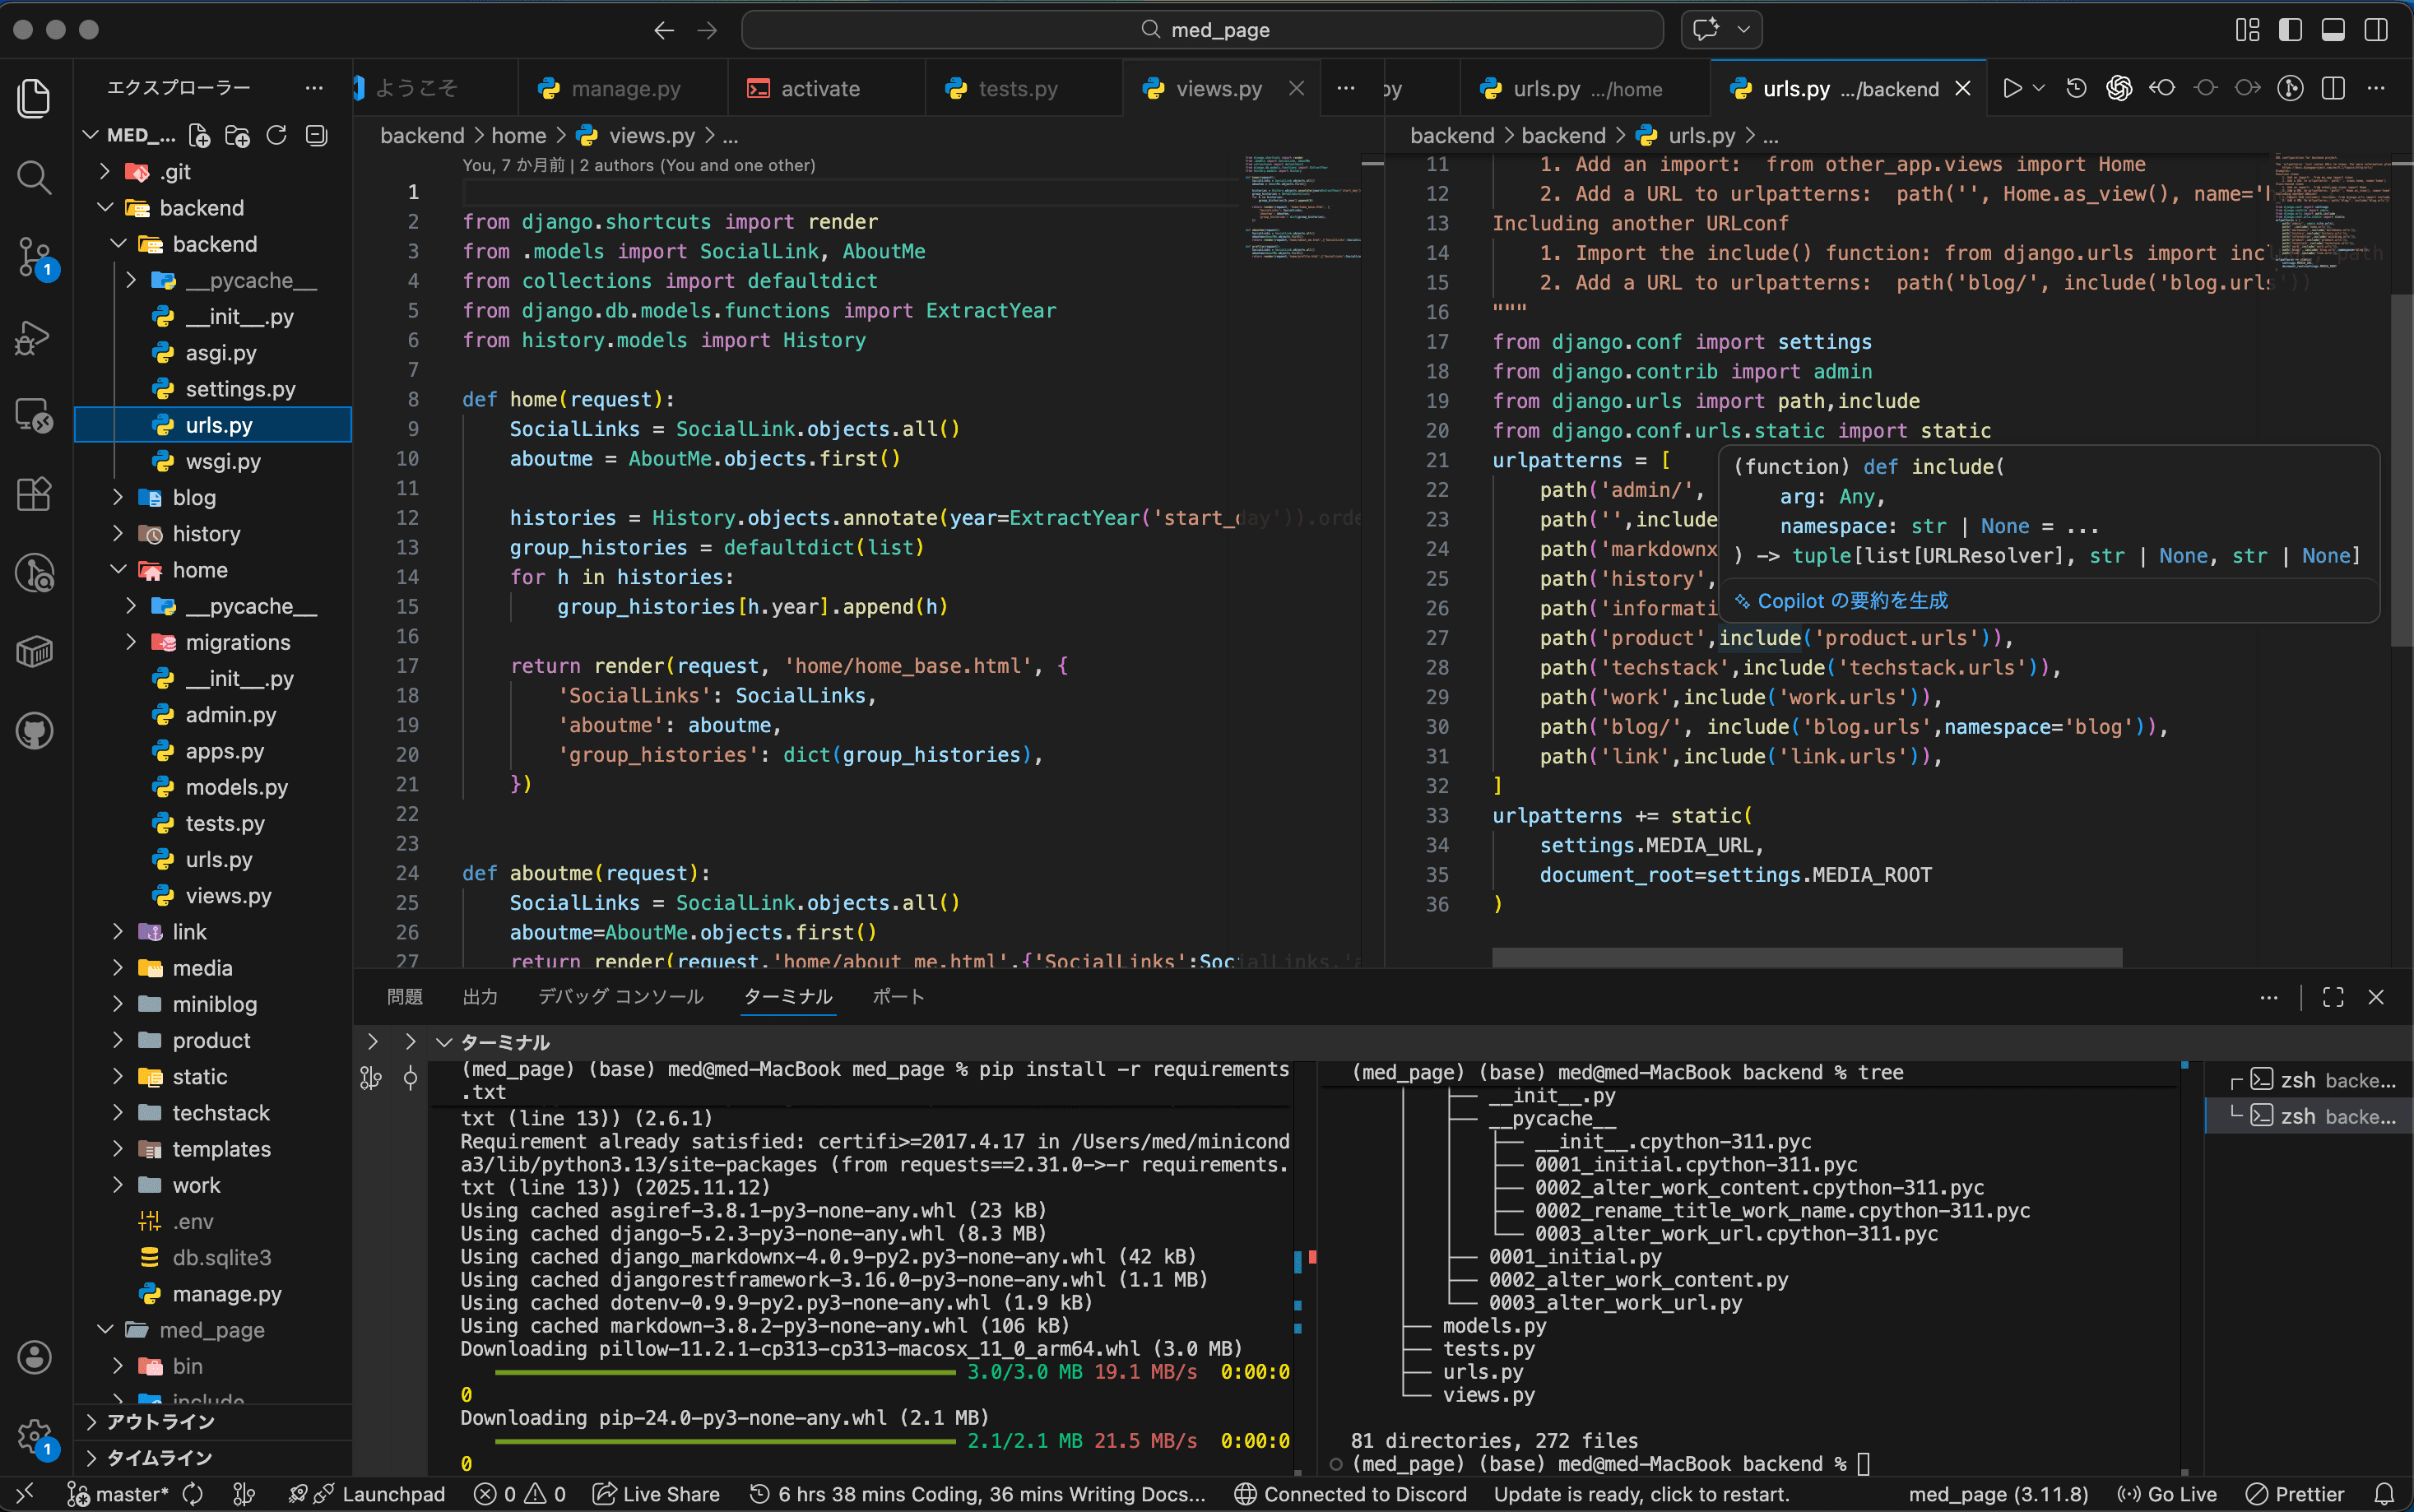Screen dimensions: 2414x1512
Task: Open the Source Control view
Action: tap(34, 257)
